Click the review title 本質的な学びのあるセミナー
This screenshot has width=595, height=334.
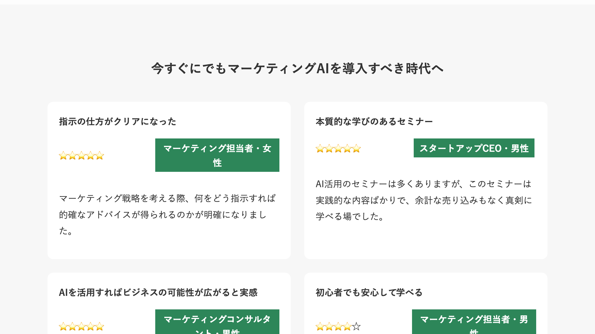click(x=374, y=122)
